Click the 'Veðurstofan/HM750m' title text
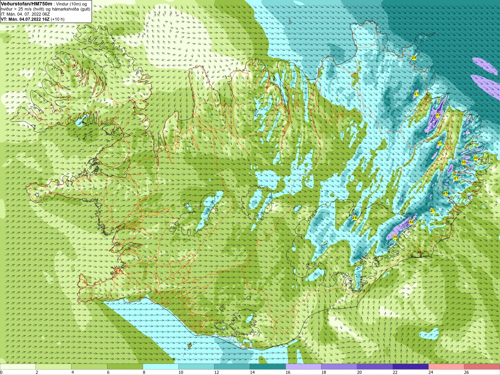The width and height of the screenshot is (500, 375). (x=27, y=4)
